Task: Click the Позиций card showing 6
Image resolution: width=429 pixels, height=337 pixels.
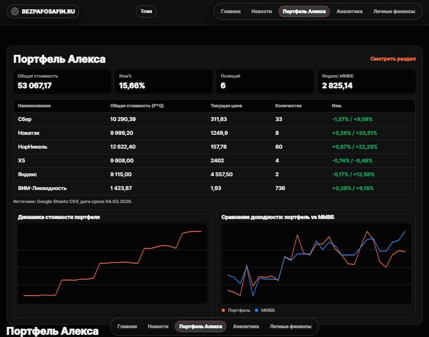Action: point(265,82)
